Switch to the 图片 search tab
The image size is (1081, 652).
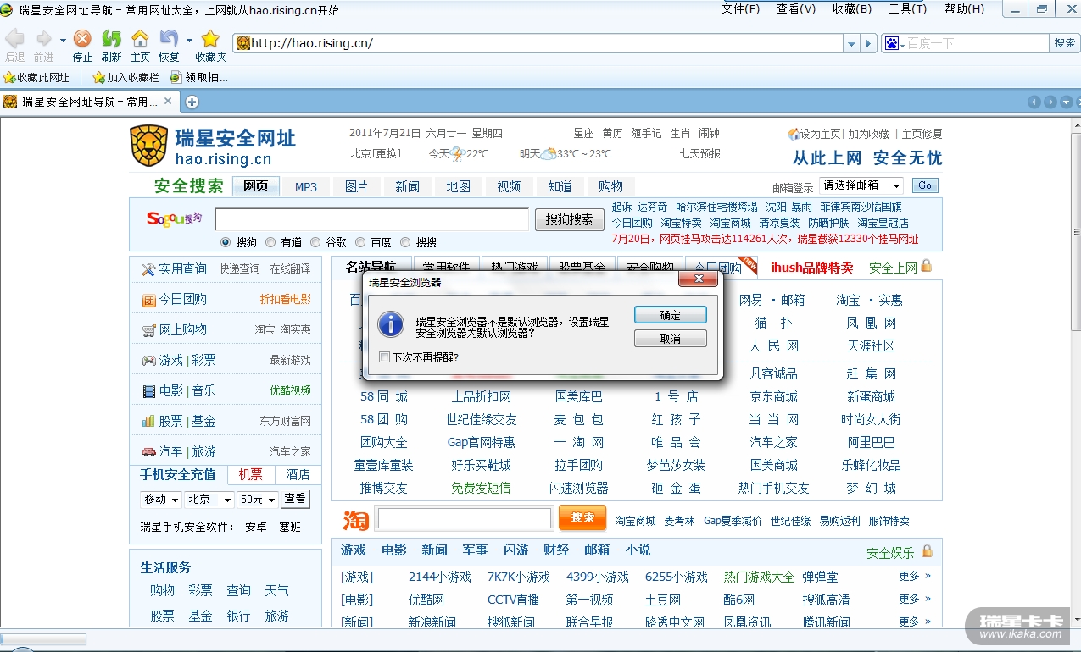tap(357, 186)
